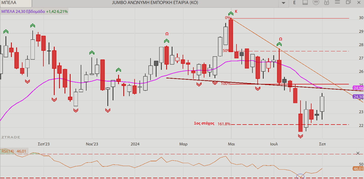364x179 pixels.
Task: Select the red K label at the peak
Action: click(236, 11)
